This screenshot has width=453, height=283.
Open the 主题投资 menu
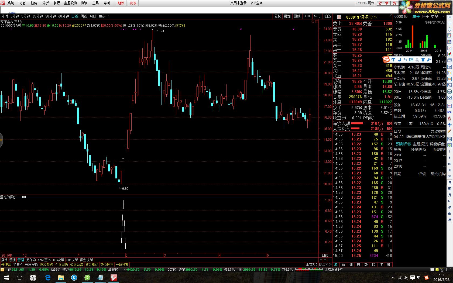[x=70, y=3]
